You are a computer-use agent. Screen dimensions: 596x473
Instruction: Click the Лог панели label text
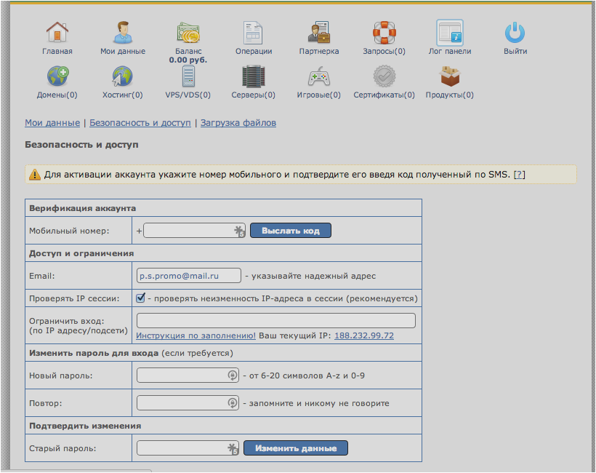point(450,51)
